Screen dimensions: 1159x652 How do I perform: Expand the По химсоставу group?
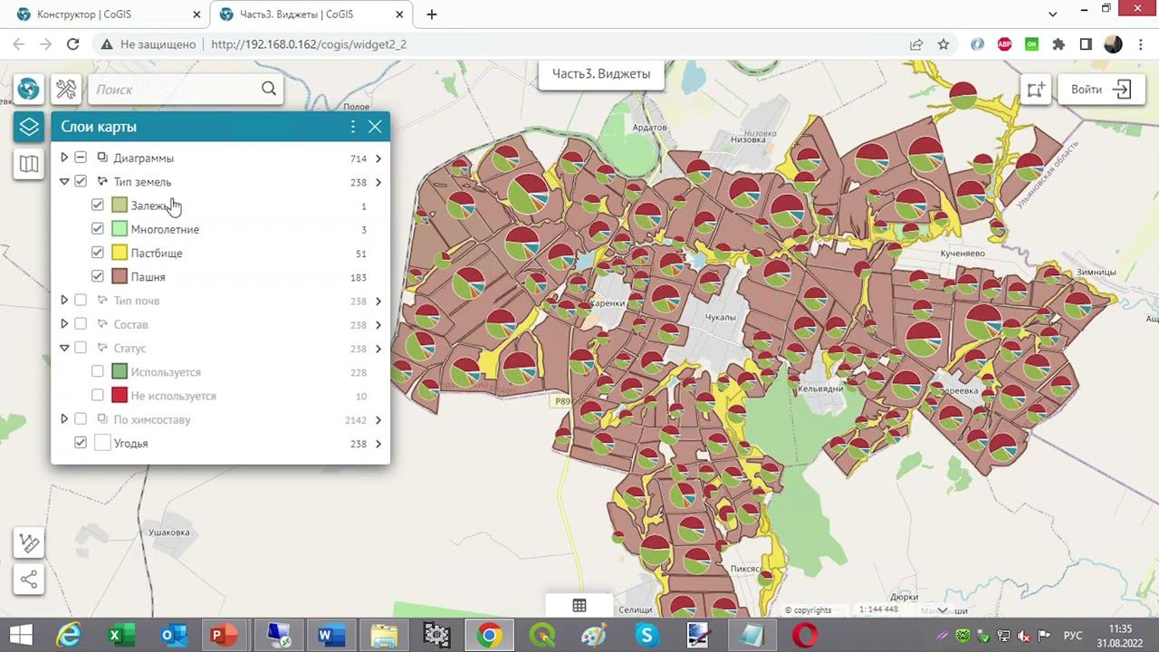[64, 419]
